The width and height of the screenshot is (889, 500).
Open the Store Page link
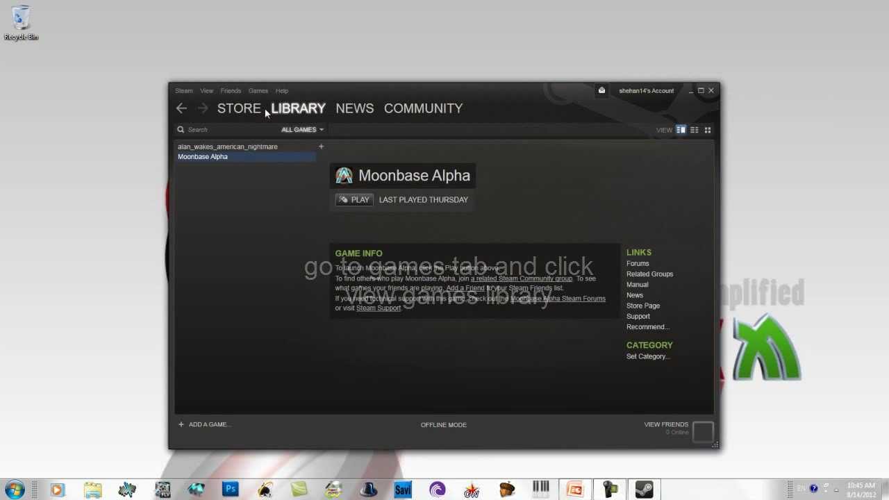pos(642,306)
